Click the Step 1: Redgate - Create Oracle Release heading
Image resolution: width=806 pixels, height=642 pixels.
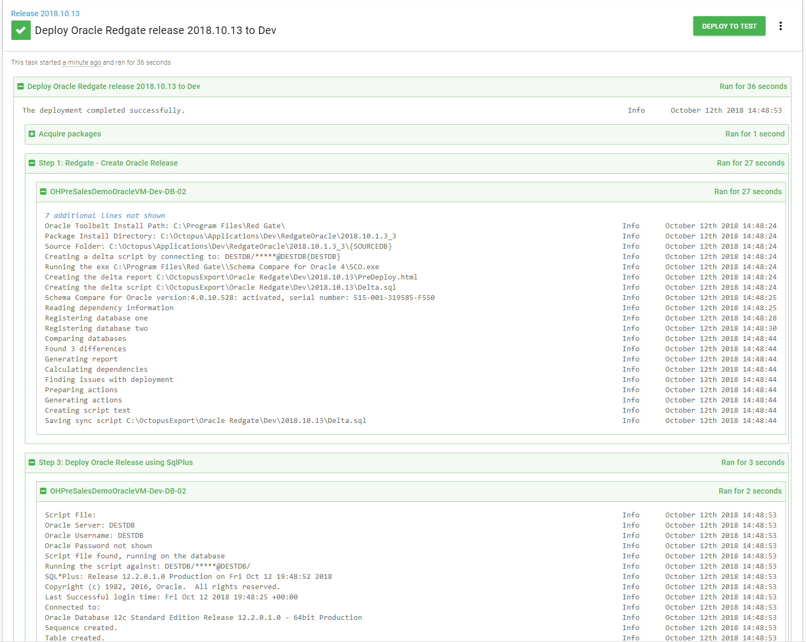pyautogui.click(x=108, y=163)
